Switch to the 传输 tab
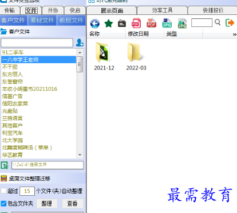 [10, 10]
